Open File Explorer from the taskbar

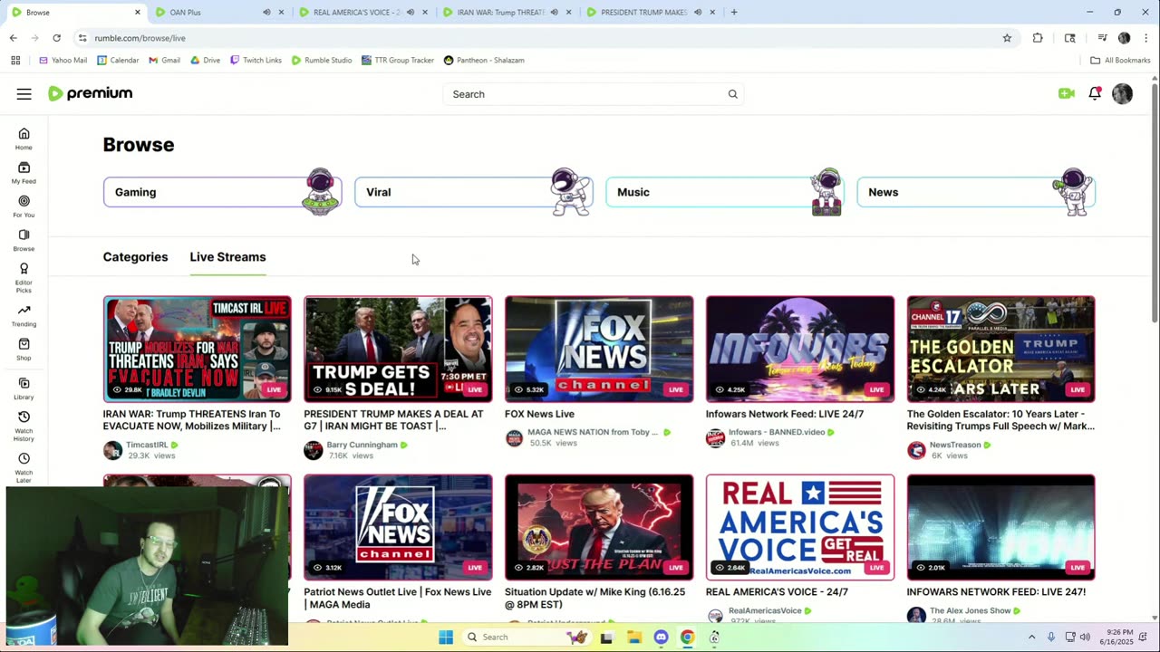pos(633,637)
